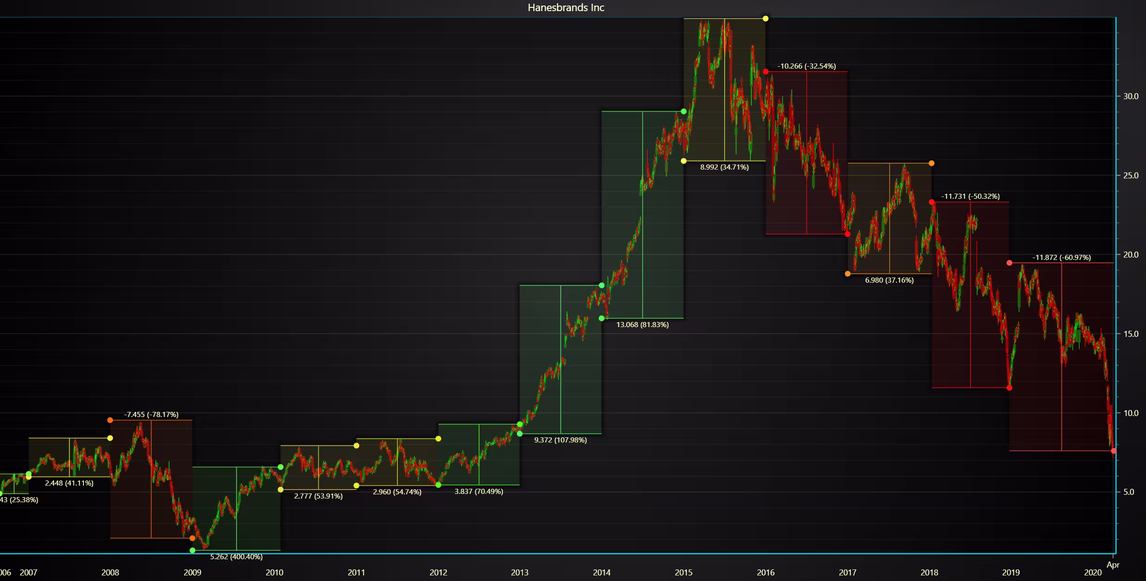
Task: Select orange marker beside -7.455 label
Action: [110, 420]
